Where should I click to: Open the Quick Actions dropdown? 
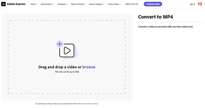47,4
